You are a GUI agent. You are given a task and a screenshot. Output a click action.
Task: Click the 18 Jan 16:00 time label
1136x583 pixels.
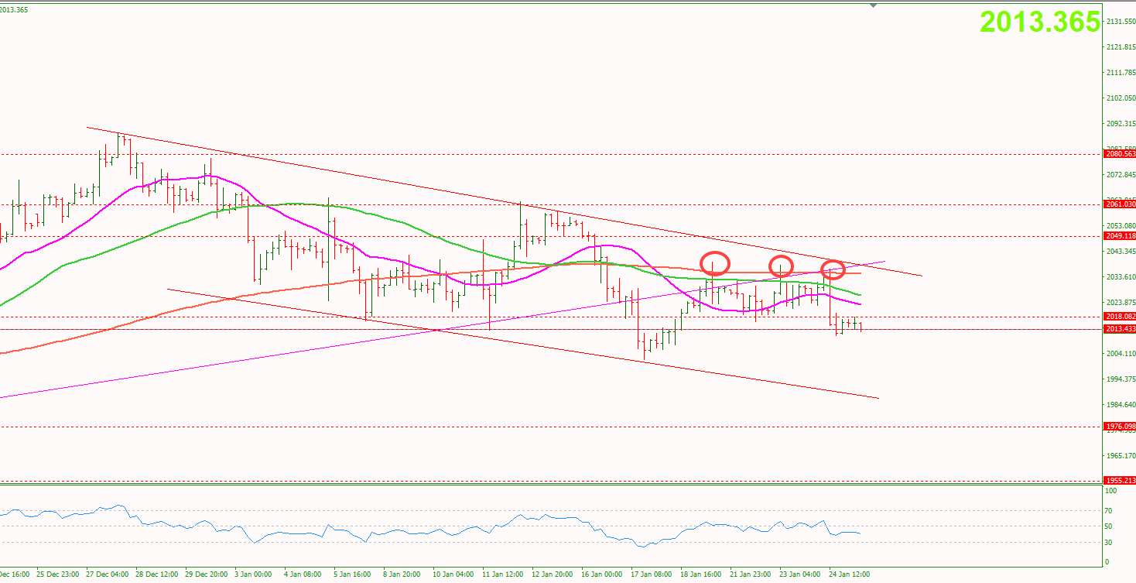click(x=700, y=574)
